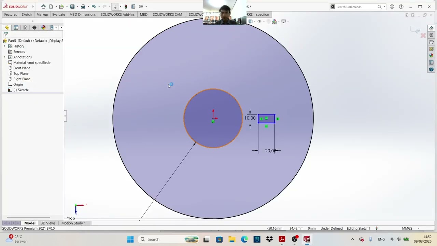Exit sketch using the confirmation corner icon

point(415,30)
